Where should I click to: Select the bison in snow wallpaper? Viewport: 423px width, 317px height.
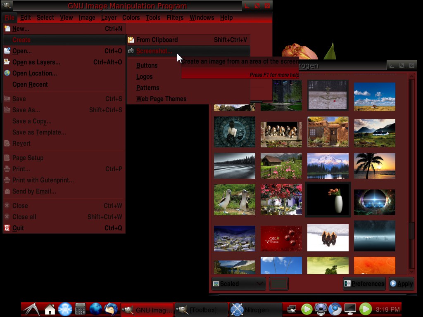pyautogui.click(x=328, y=238)
